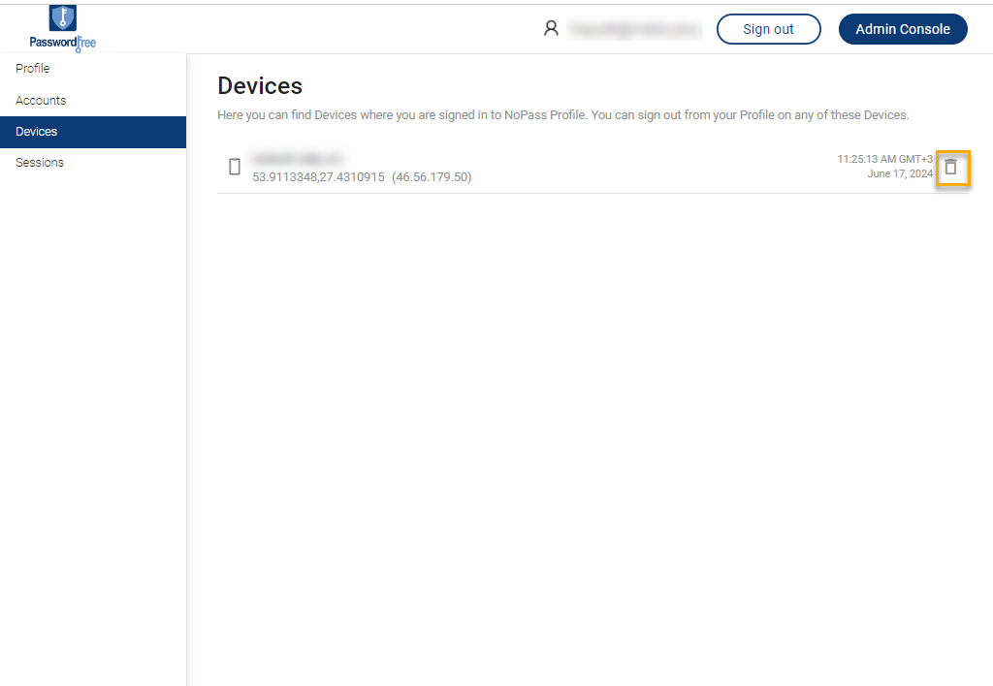Switch to the Sessions page
The width and height of the screenshot is (993, 686).
[40, 163]
